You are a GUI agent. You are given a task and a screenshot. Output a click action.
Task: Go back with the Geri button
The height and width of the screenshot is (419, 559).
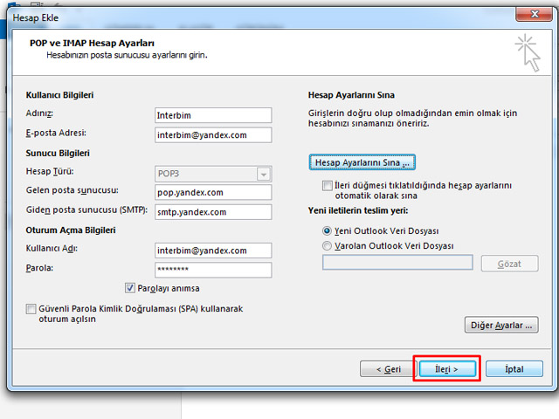point(389,369)
